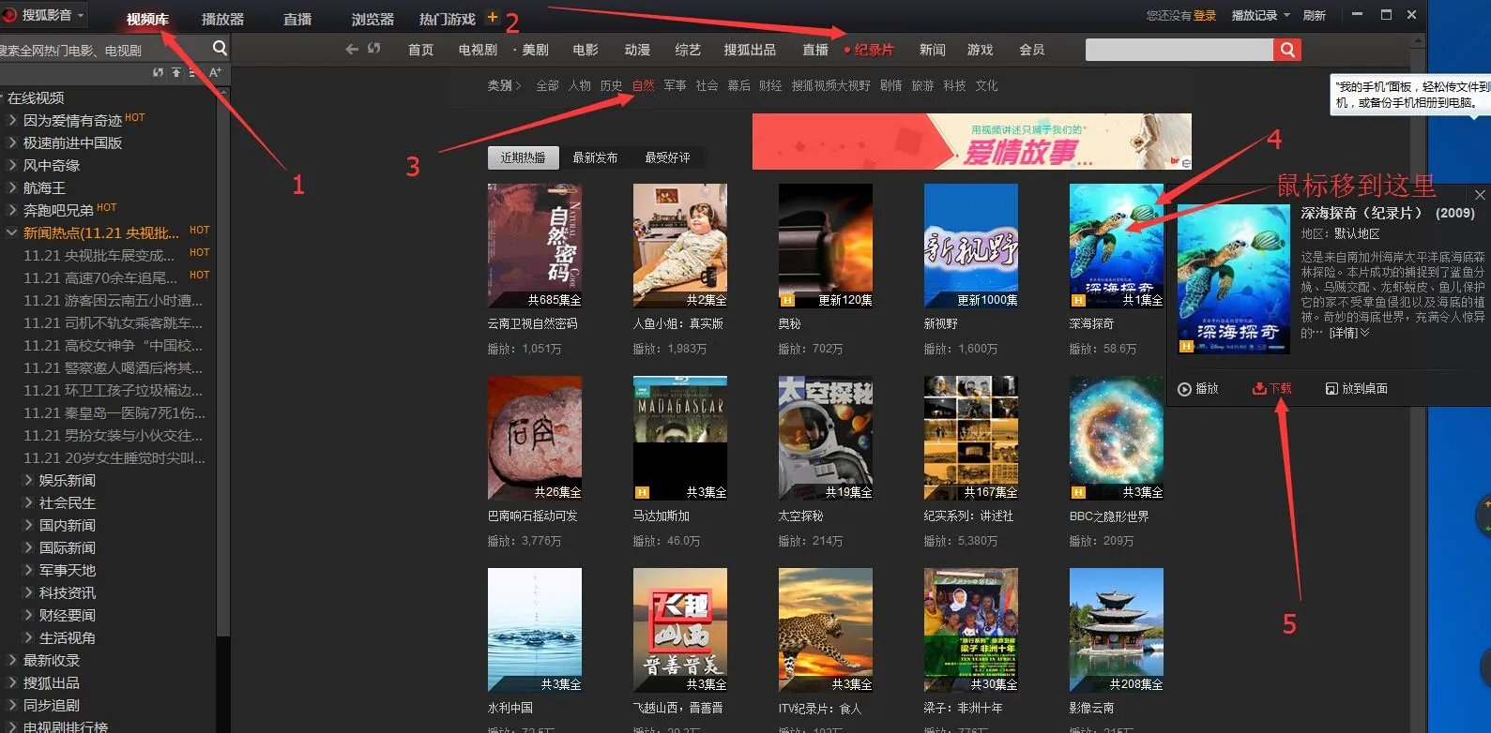Open the 马达加斯加 thumbnail

tap(680, 438)
